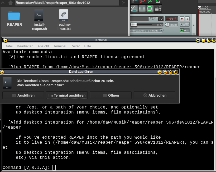Viewport: 216px width, 172px height.
Task: Solo track 1 with S button
Action: 187,19
